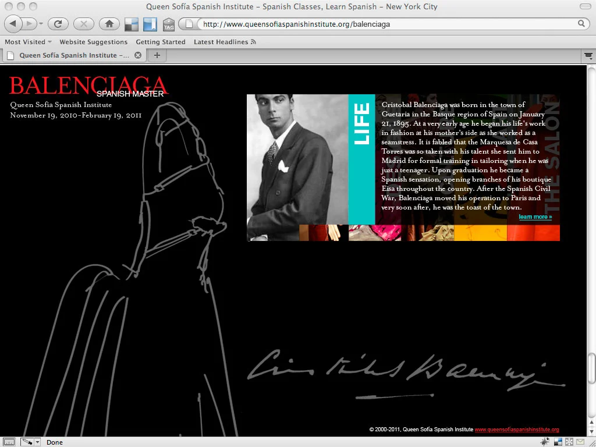Click the blue bookmark icon in the navigation toolbar
Viewport: 596px width, 447px height.
pyautogui.click(x=150, y=24)
